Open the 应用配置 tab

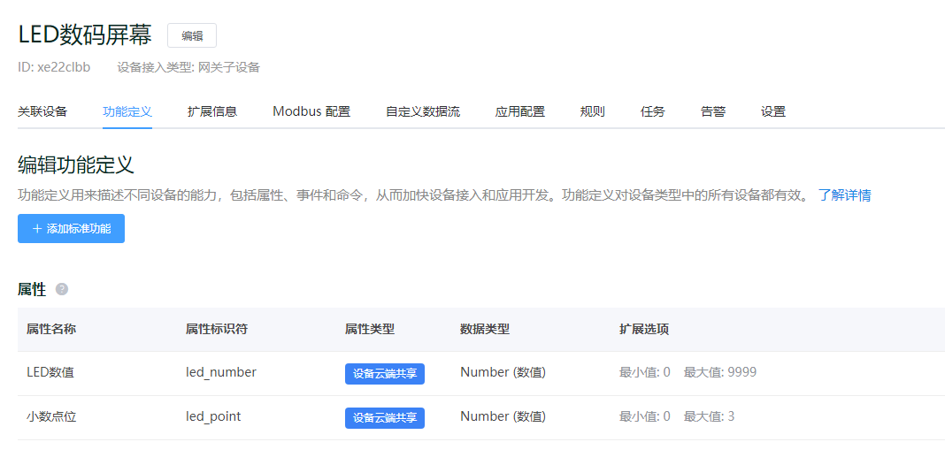pos(520,111)
